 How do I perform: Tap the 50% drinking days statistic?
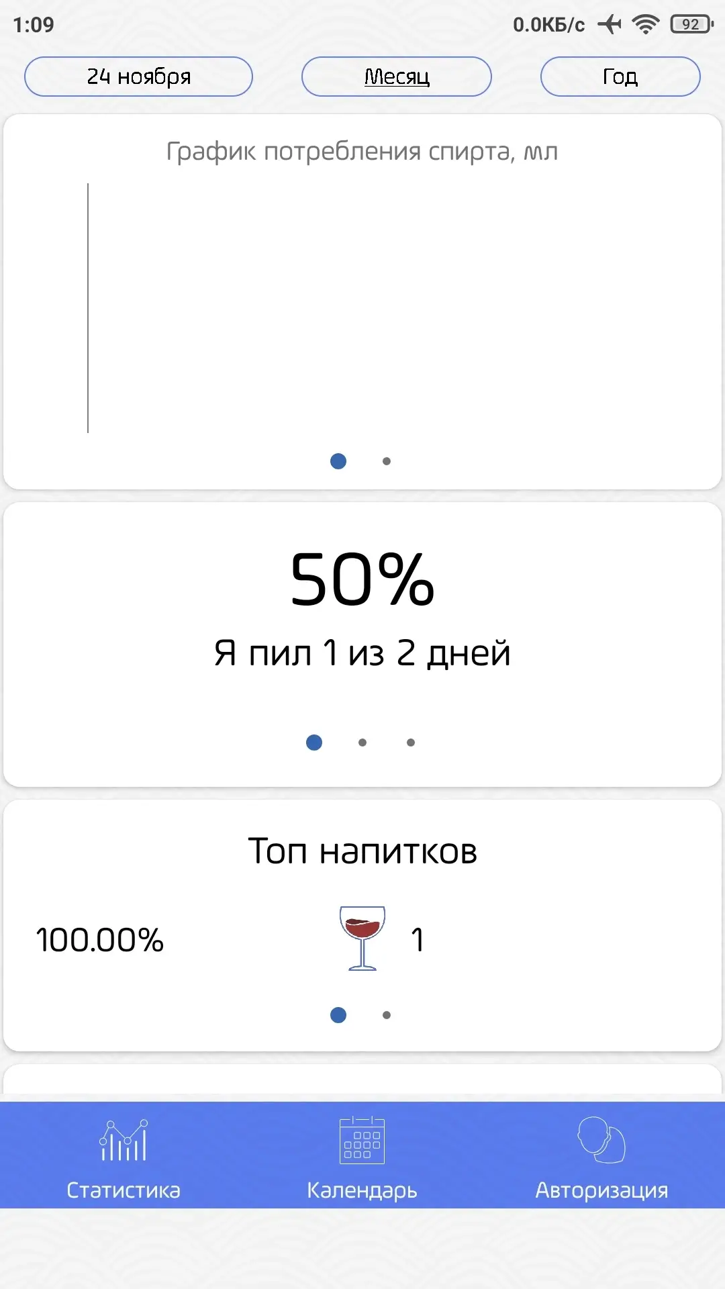(x=362, y=579)
